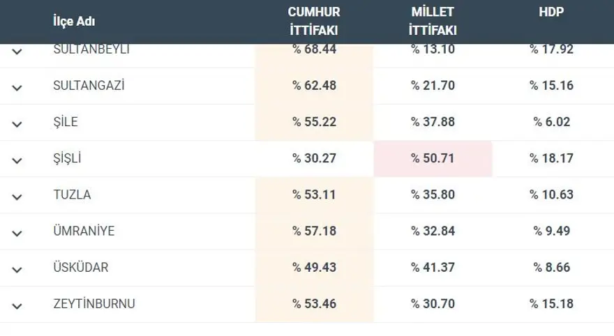Click the % 32.84 Millet value for ÜMRANİYE
This screenshot has width=614, height=336.
(x=433, y=231)
